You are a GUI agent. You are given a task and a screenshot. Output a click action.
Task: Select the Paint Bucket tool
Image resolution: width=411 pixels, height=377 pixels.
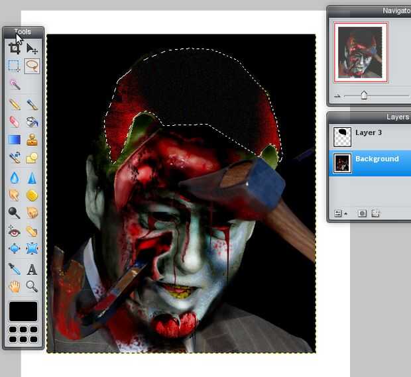click(x=32, y=122)
